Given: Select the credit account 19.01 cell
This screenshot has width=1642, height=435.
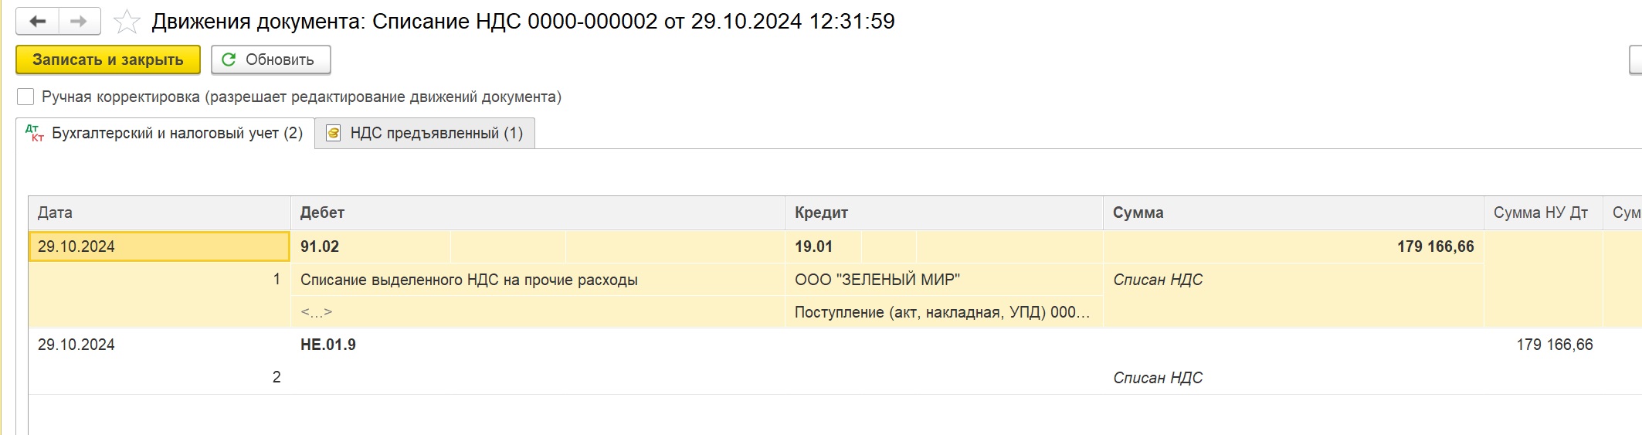Looking at the screenshot, I should pos(823,246).
